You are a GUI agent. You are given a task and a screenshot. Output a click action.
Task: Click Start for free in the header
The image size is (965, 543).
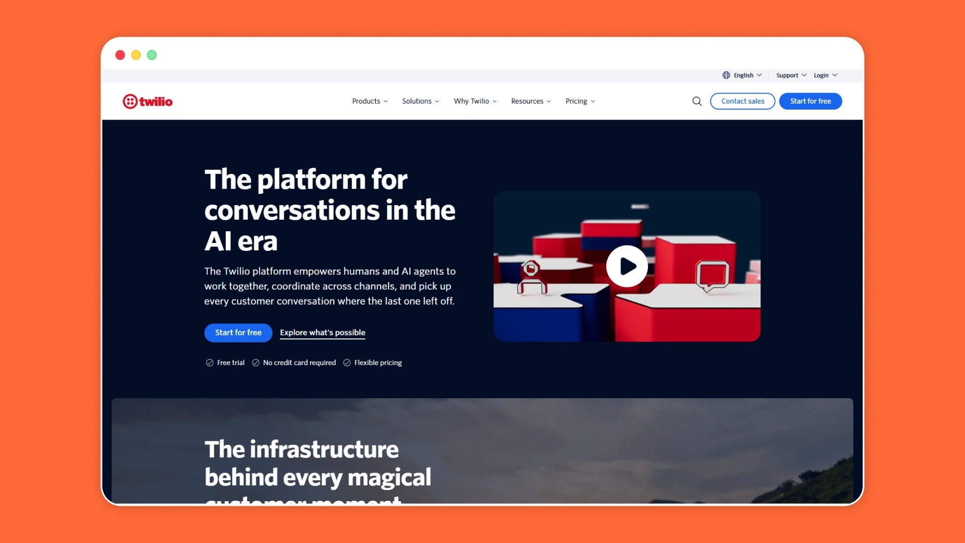pyautogui.click(x=810, y=101)
